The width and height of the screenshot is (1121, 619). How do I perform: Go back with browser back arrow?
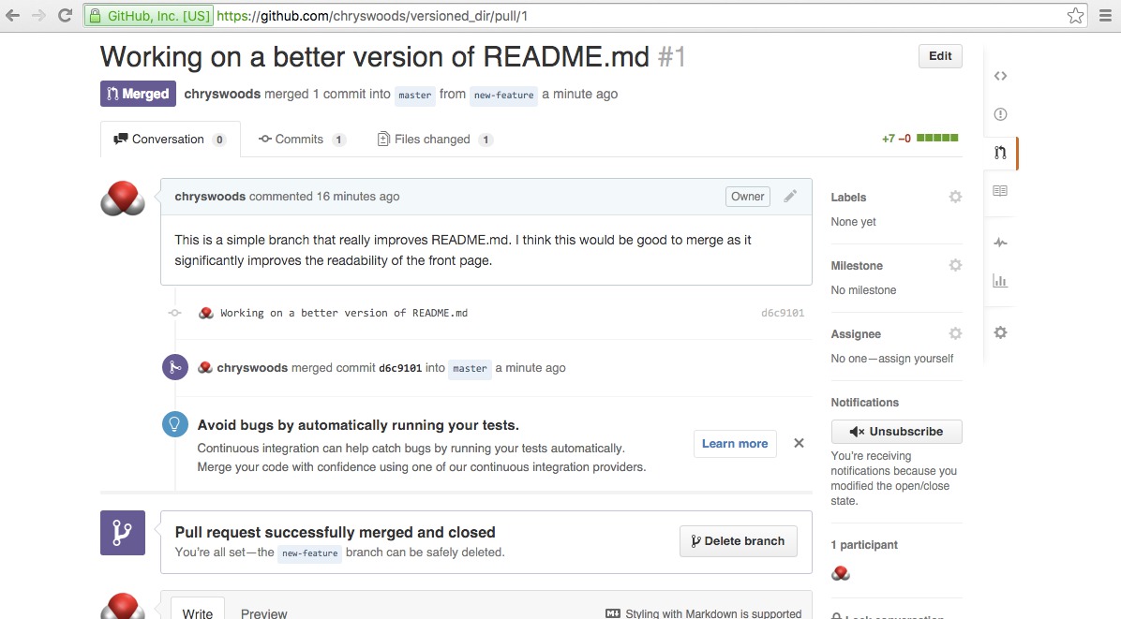[12, 15]
